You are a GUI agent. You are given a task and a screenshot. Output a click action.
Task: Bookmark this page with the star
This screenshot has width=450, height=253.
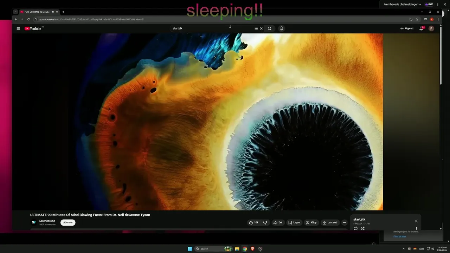coord(417,19)
